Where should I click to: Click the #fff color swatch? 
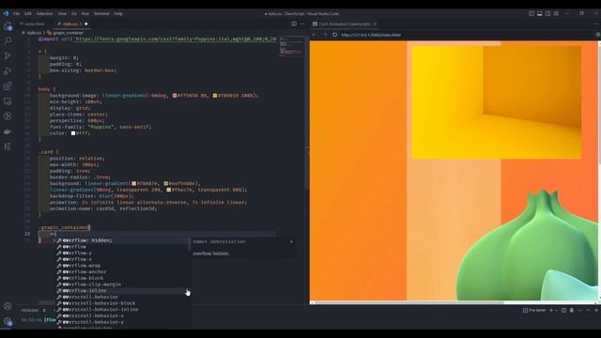point(73,133)
